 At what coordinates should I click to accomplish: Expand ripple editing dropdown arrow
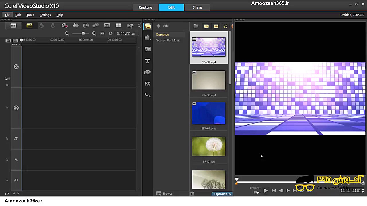tap(7, 85)
